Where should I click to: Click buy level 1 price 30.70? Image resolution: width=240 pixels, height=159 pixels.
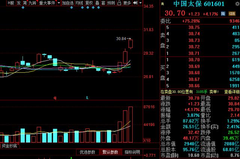(x=194, y=60)
